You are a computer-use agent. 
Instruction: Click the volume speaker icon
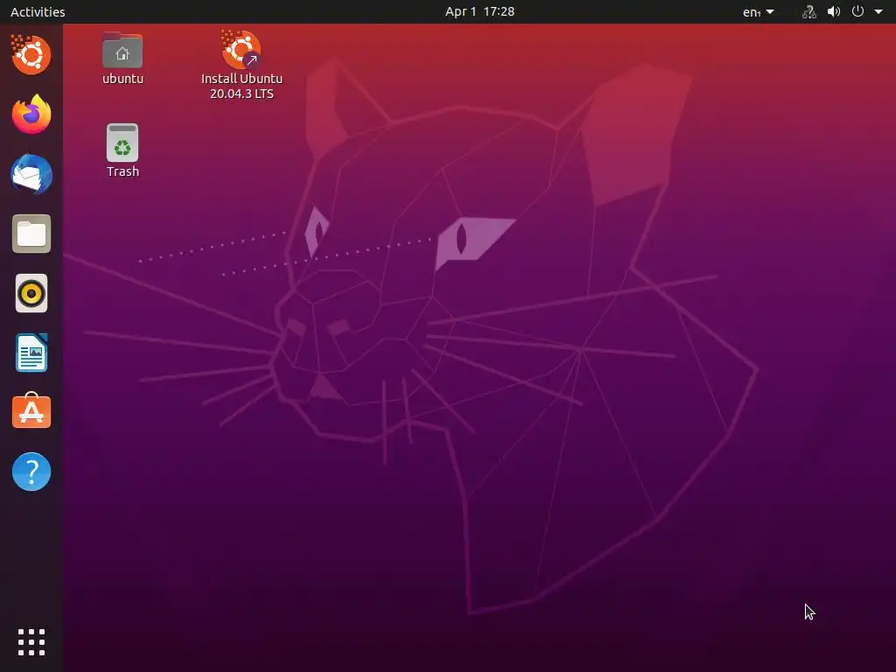[834, 11]
